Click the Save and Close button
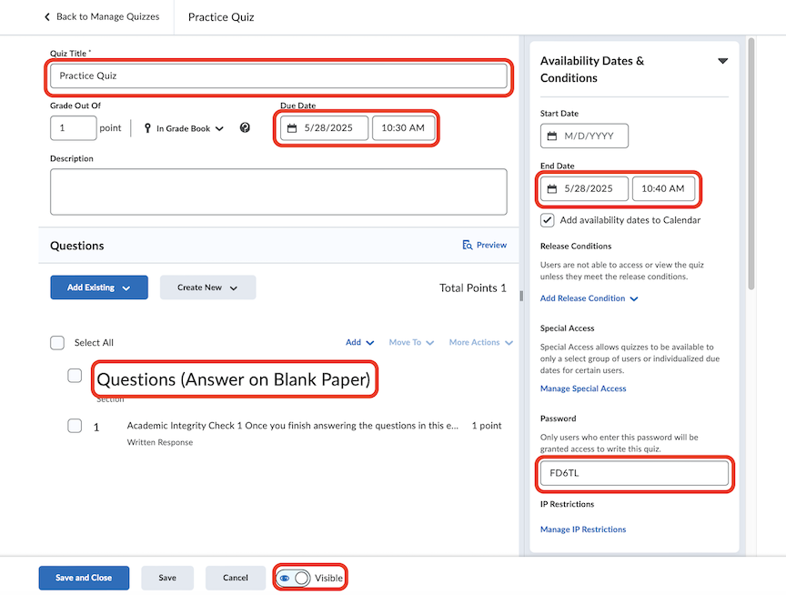This screenshot has height=595, width=786. click(84, 578)
